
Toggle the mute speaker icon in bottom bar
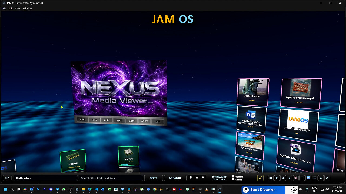pos(295,178)
